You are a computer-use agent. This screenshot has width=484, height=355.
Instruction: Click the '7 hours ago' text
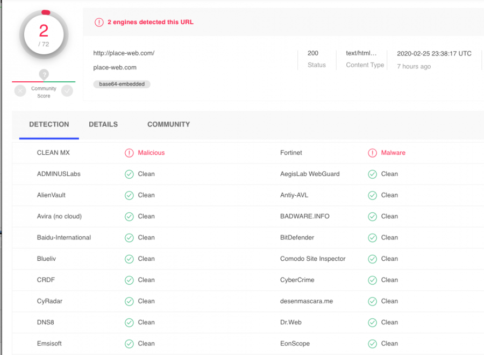414,66
